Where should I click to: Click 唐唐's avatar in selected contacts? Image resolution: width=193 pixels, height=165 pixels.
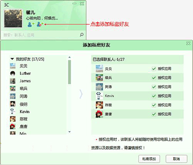tap(99, 114)
